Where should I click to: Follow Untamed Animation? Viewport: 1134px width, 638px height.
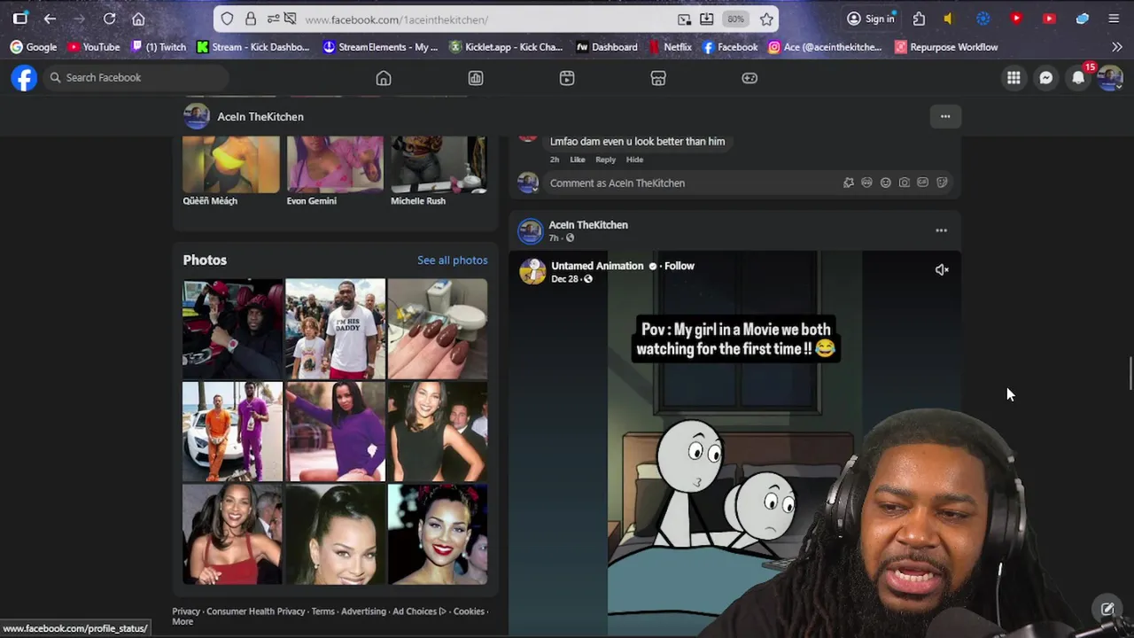[x=680, y=266]
